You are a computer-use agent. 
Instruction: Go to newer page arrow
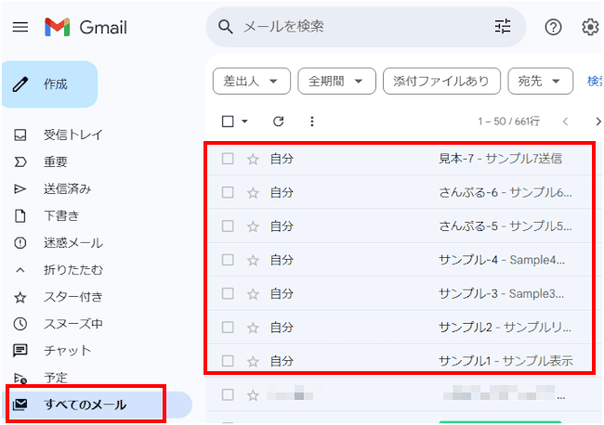565,122
